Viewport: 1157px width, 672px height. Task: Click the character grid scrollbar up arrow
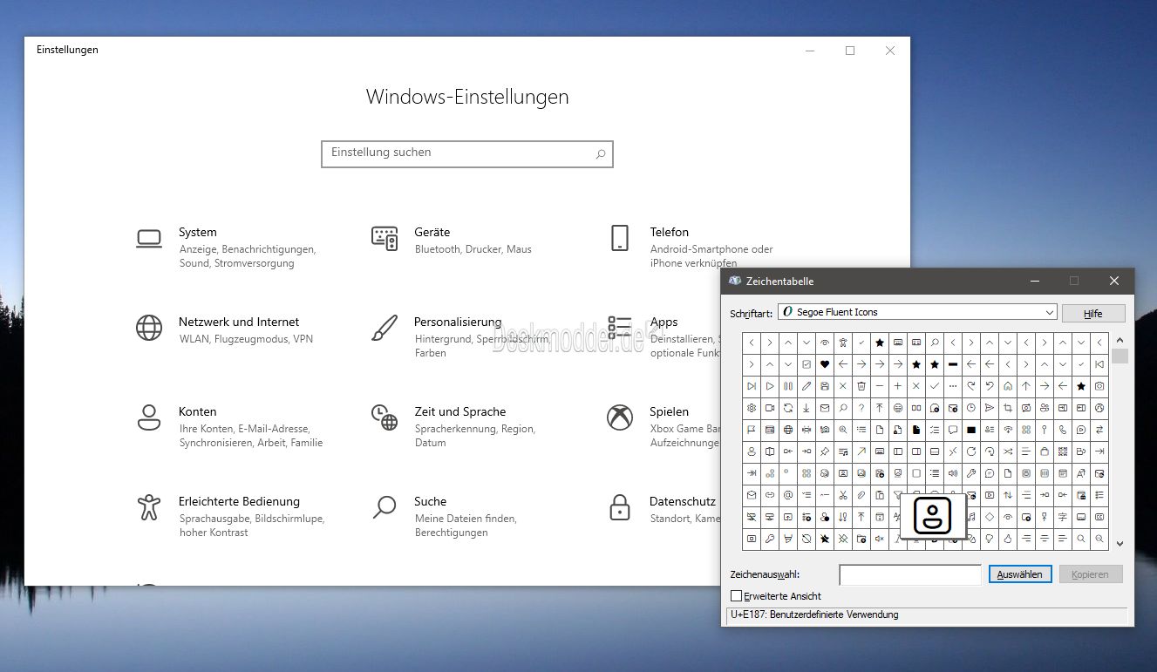click(x=1120, y=341)
